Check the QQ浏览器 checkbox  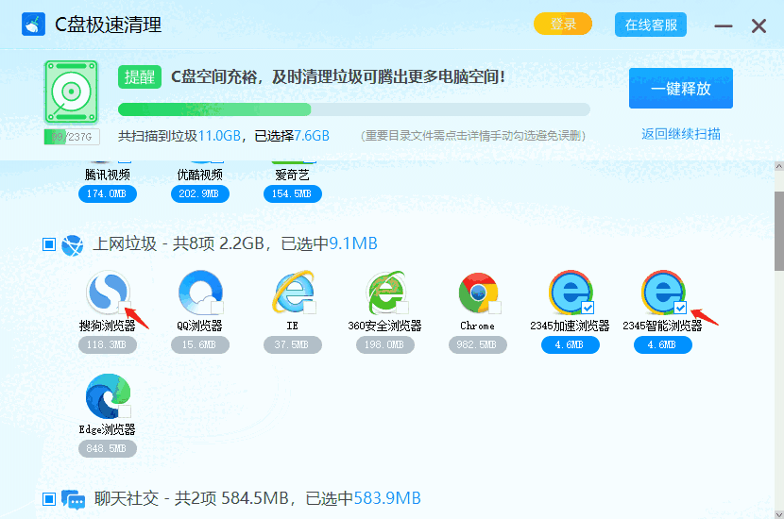tap(217, 308)
